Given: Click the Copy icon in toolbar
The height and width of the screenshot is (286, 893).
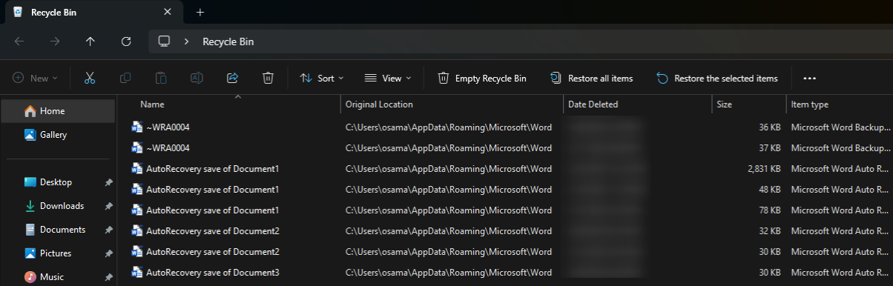Looking at the screenshot, I should click(125, 78).
